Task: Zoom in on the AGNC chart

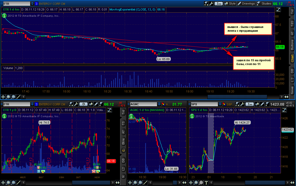Action: coord(135,183)
